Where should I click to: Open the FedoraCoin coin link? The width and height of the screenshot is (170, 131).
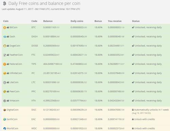pos(16,64)
